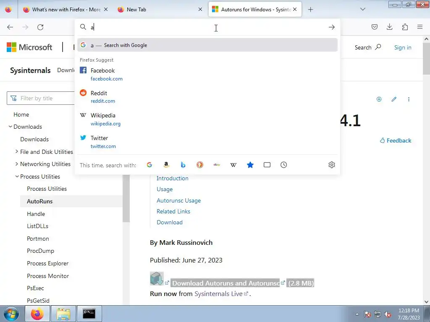Click the Autoruns download package icon
This screenshot has height=322, width=430.
tap(157, 278)
